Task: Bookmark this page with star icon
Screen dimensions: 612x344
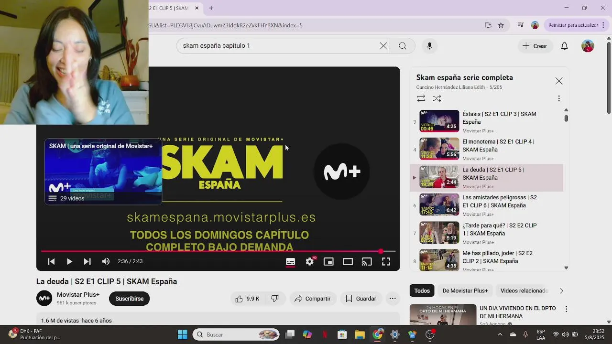Action: 501,25
